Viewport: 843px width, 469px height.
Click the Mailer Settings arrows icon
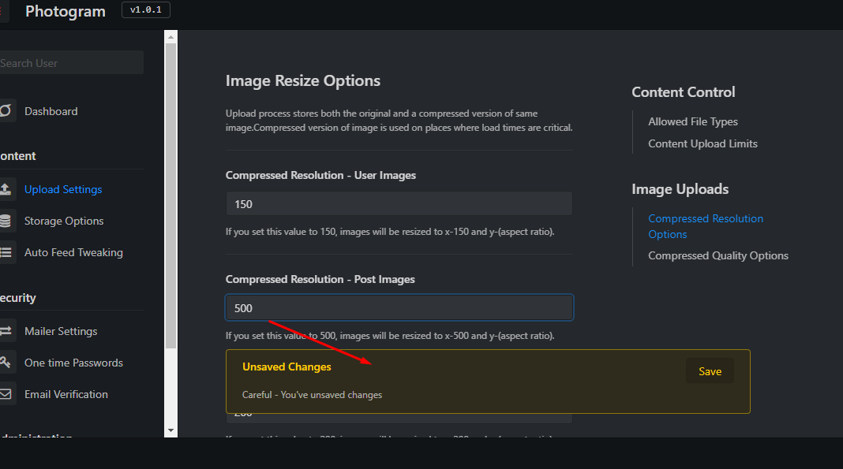click(x=6, y=331)
